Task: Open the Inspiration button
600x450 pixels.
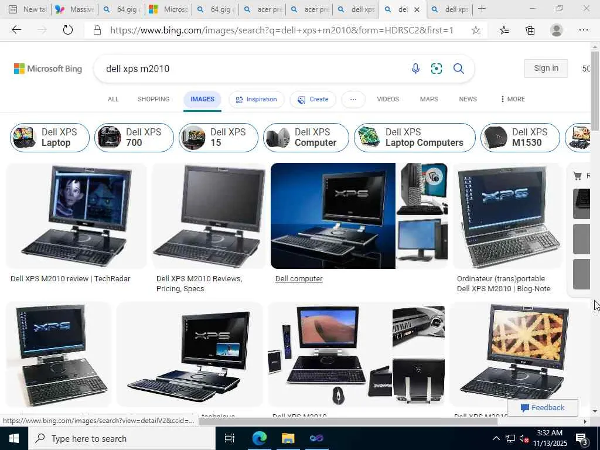Action: 257,100
